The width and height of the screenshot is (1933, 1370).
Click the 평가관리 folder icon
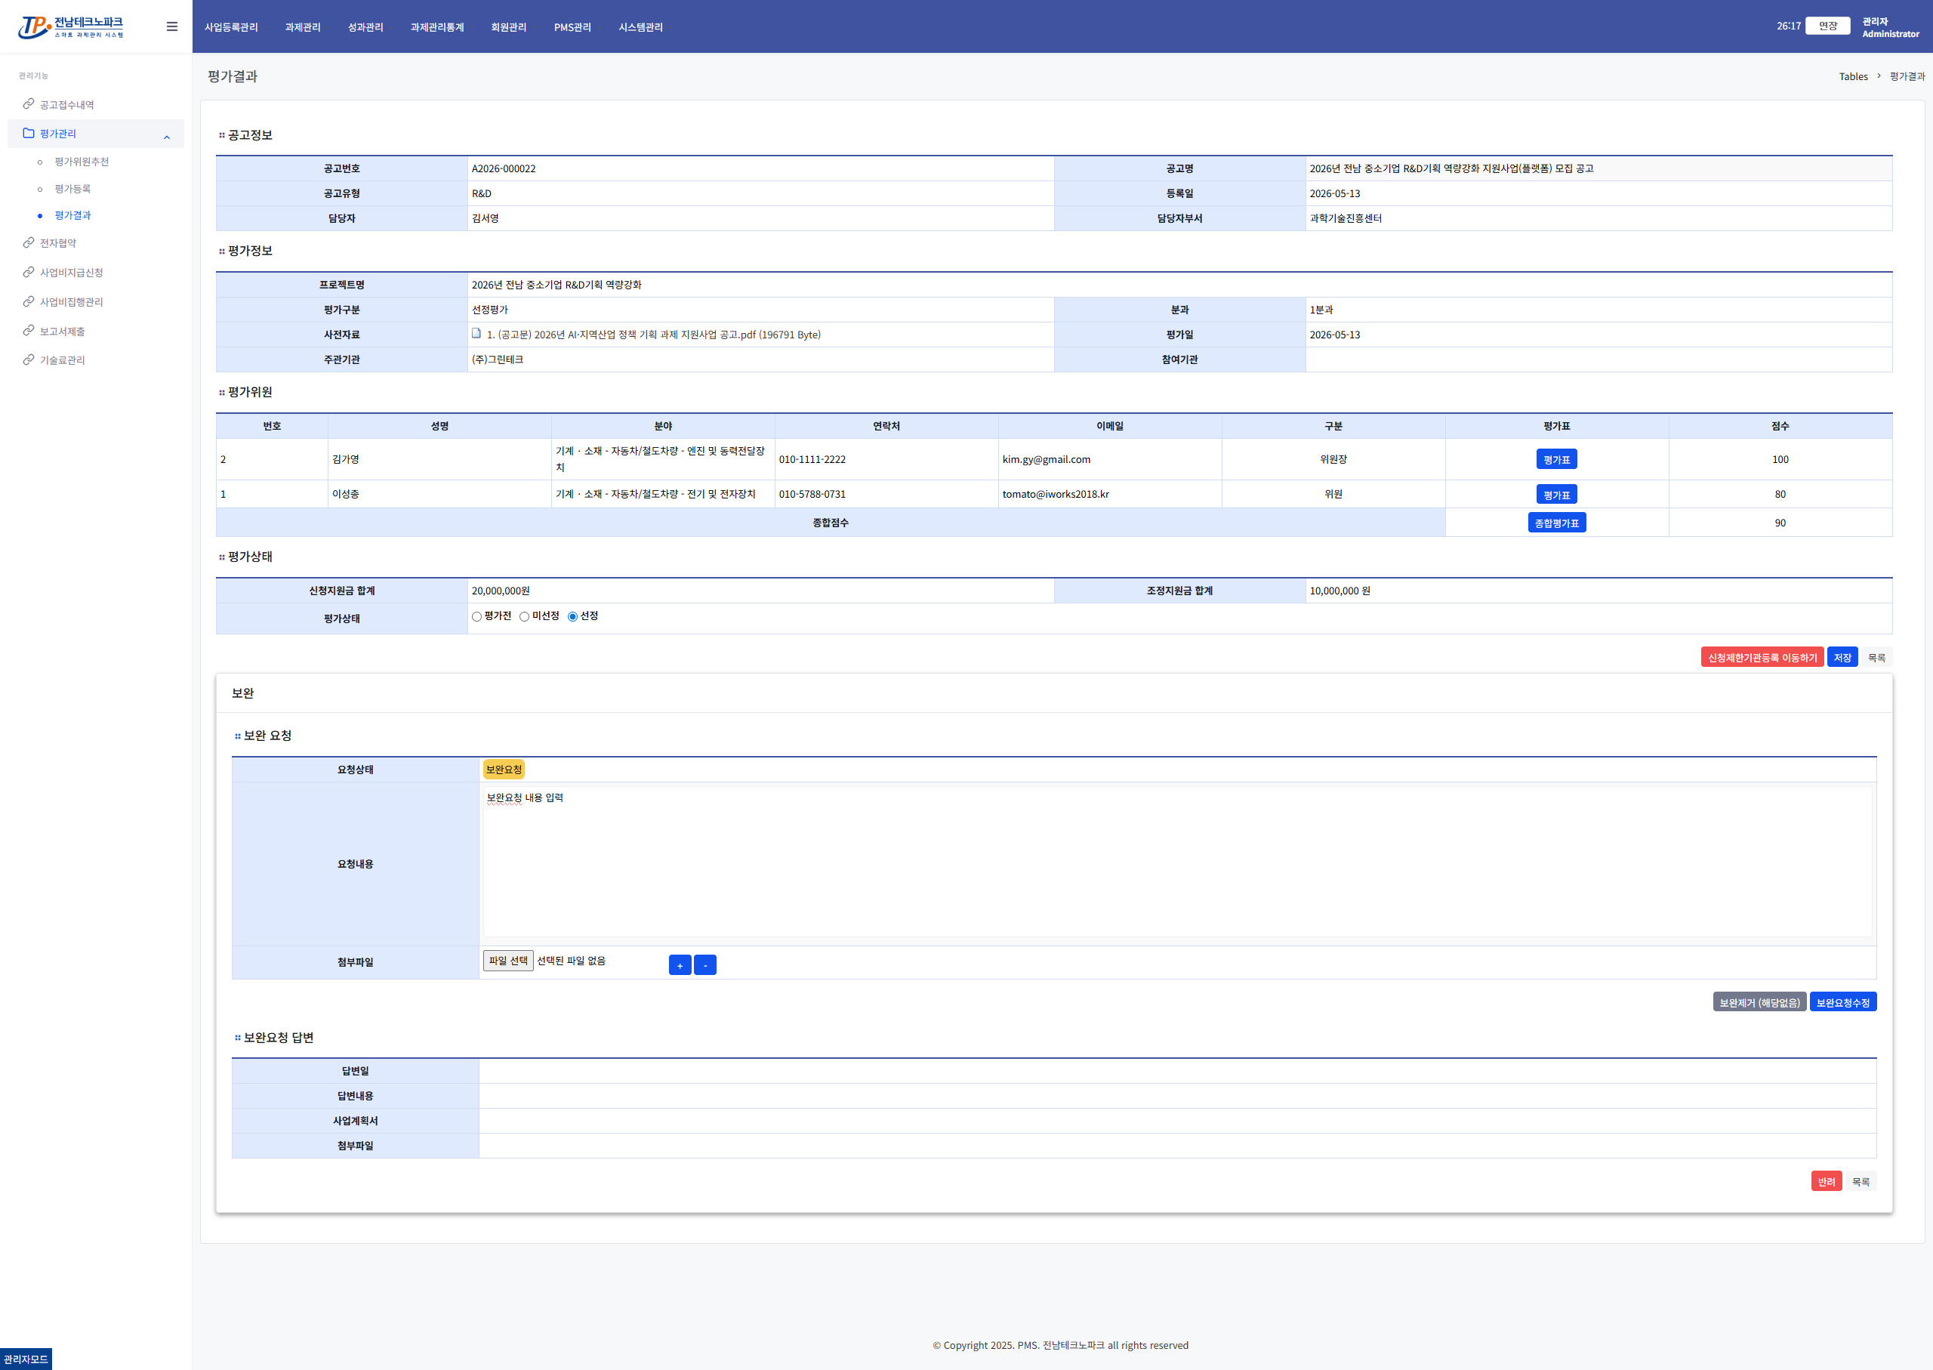click(29, 133)
